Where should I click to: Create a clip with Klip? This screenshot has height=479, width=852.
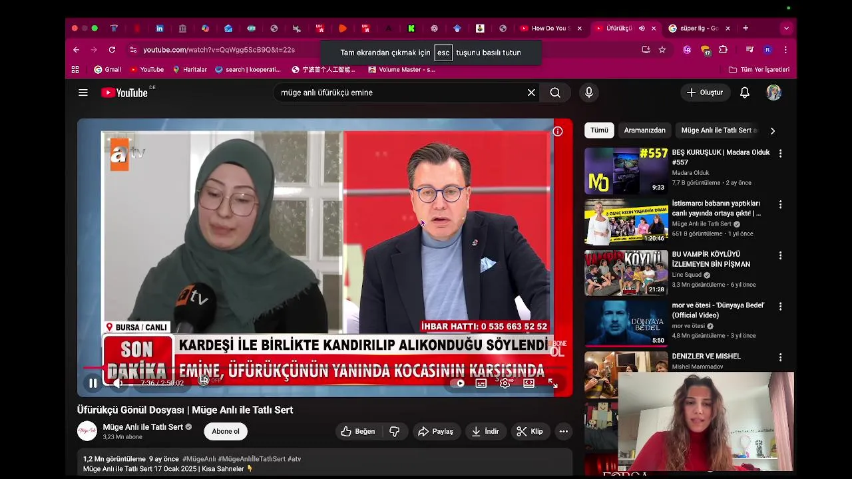(530, 431)
